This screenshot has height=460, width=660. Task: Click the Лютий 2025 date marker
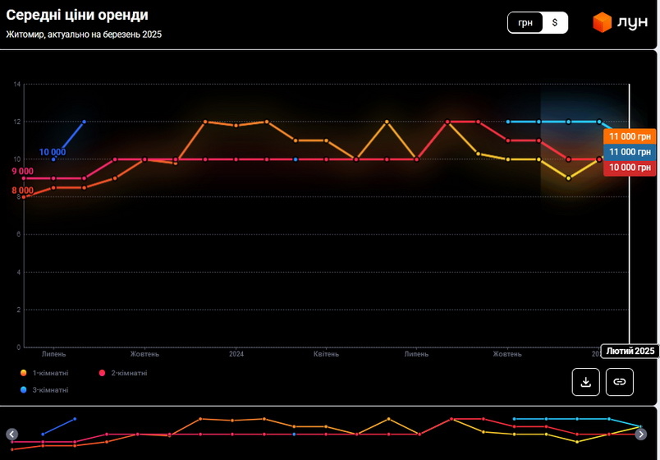630,352
